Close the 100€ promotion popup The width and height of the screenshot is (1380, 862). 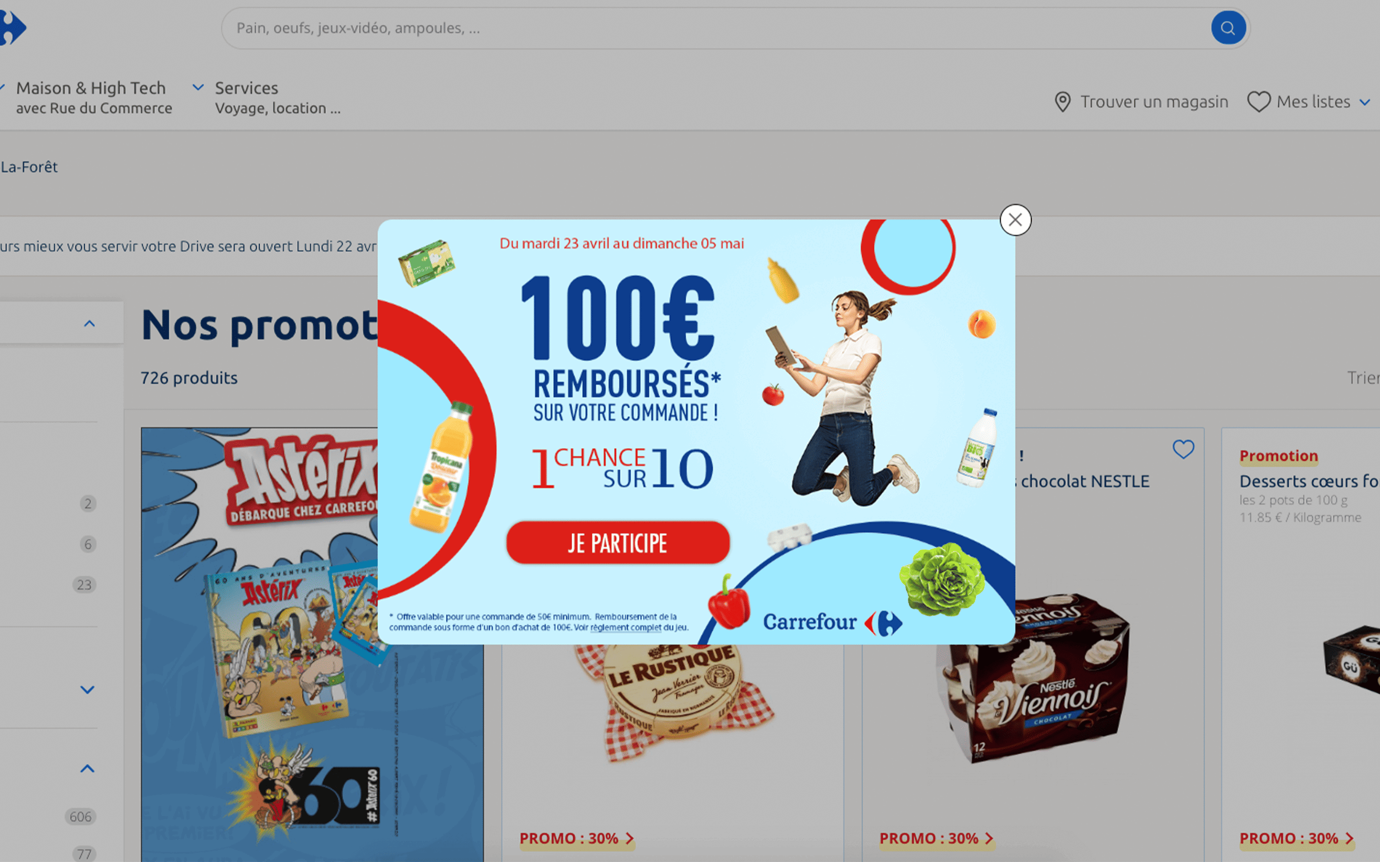1015,219
